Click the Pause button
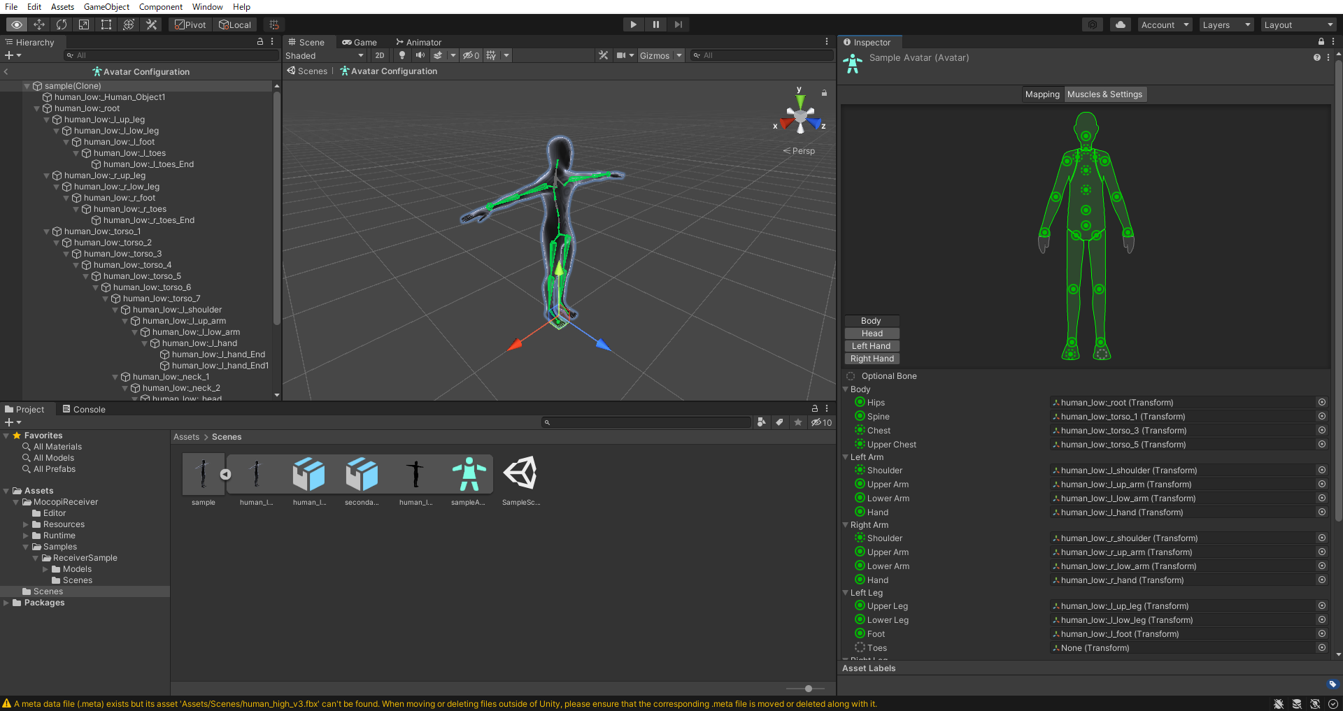The image size is (1343, 711). tap(655, 24)
